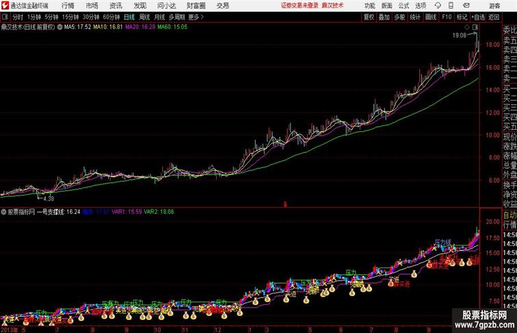Click the 游客 user account label
Screen dimensions: 517x333
point(494,5)
